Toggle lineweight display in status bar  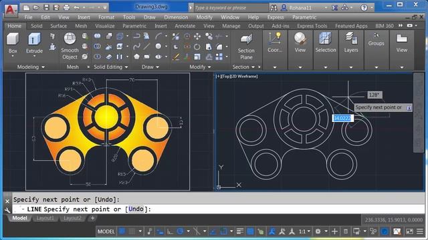click(x=240, y=231)
